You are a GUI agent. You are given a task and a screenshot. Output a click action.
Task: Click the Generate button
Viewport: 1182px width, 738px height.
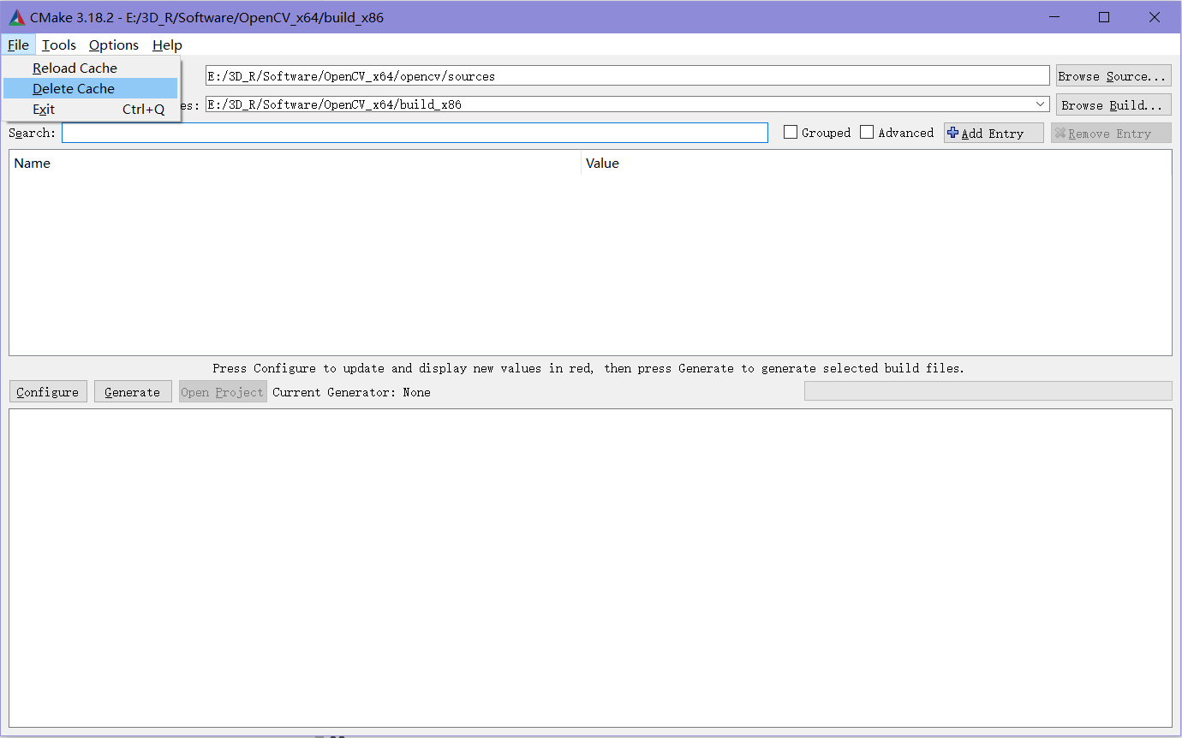click(x=133, y=392)
